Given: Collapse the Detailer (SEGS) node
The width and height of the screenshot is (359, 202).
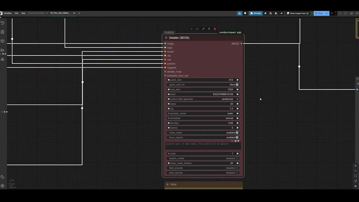Looking at the screenshot, I should (x=166, y=38).
